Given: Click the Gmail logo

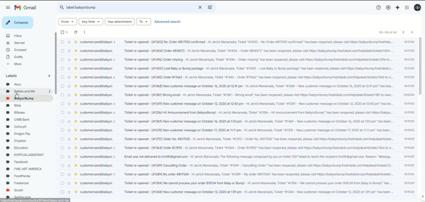Looking at the screenshot, I should 25,8.
